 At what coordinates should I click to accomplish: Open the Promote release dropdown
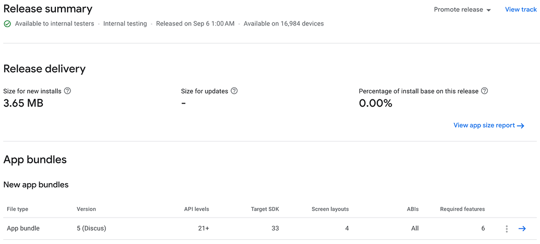[462, 9]
